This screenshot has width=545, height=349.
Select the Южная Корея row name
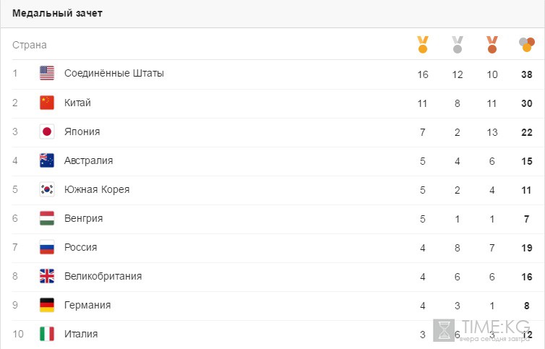(x=97, y=189)
